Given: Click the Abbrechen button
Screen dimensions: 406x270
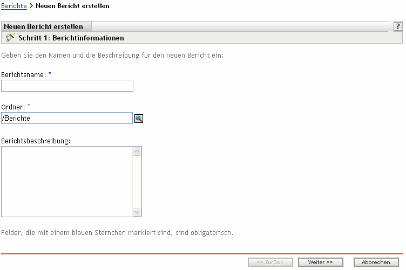Looking at the screenshot, I should click(376, 262).
